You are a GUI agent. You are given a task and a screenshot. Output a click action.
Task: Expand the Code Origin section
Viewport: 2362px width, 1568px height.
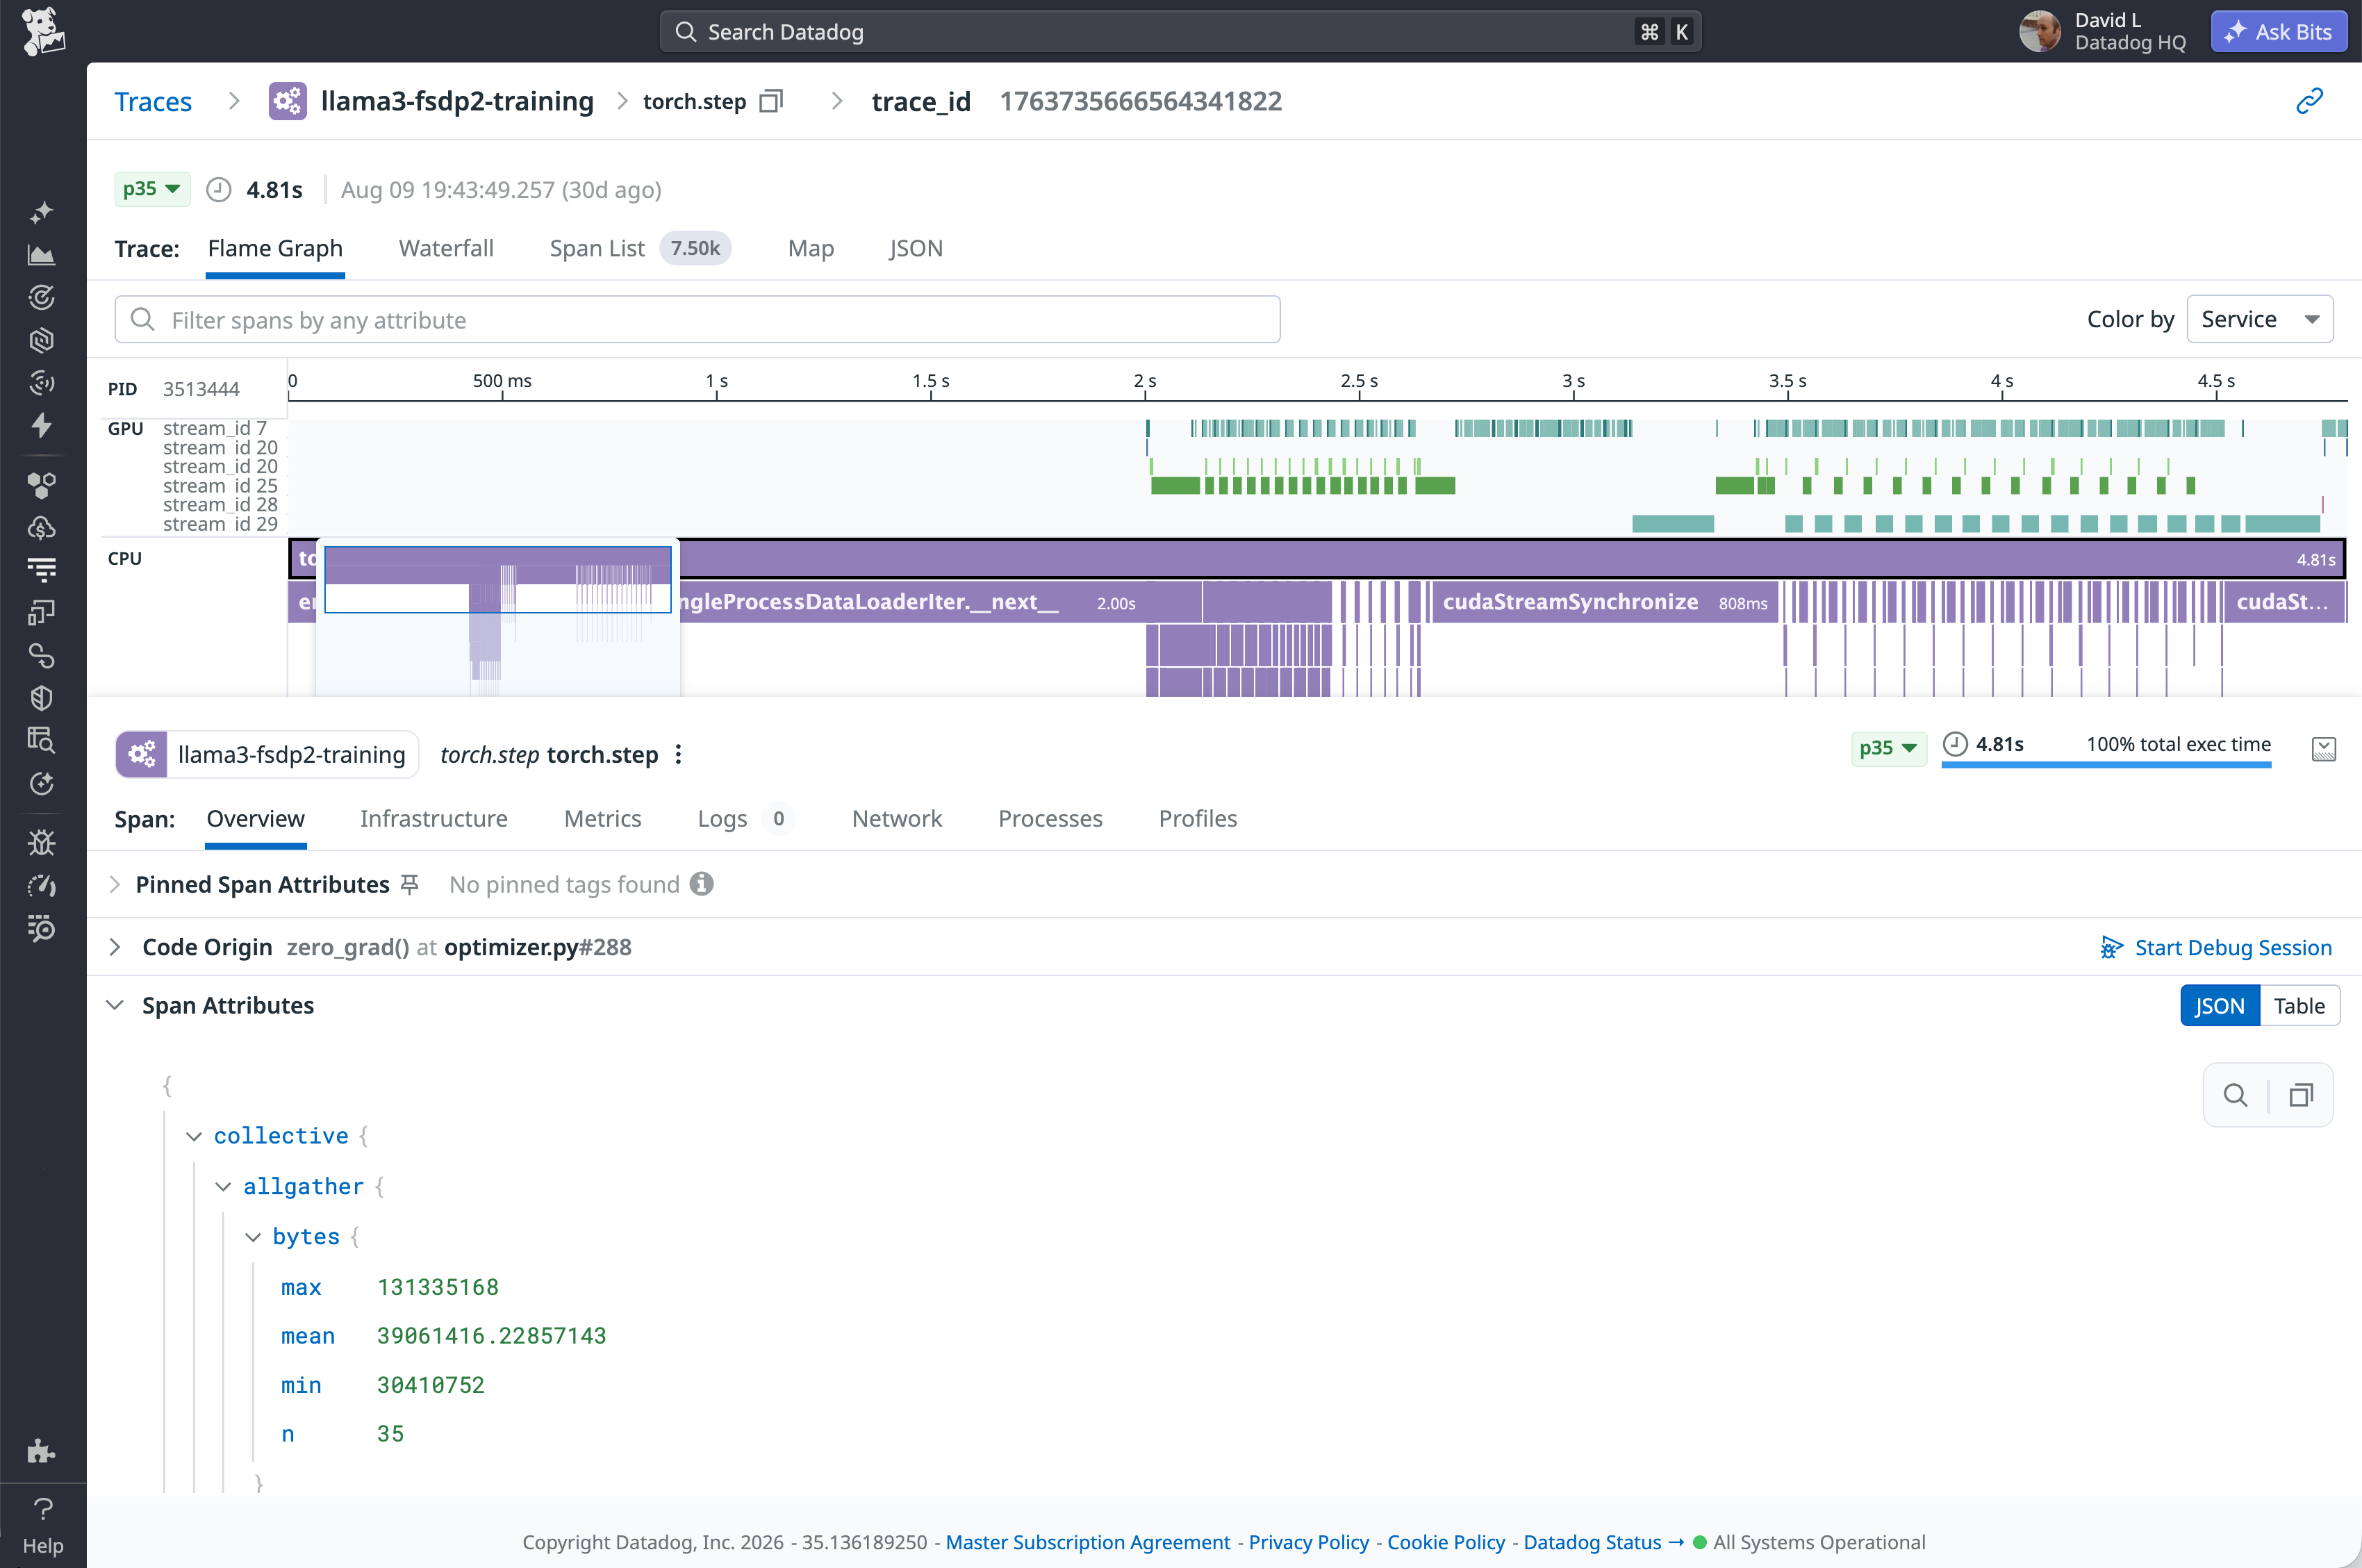[x=114, y=947]
